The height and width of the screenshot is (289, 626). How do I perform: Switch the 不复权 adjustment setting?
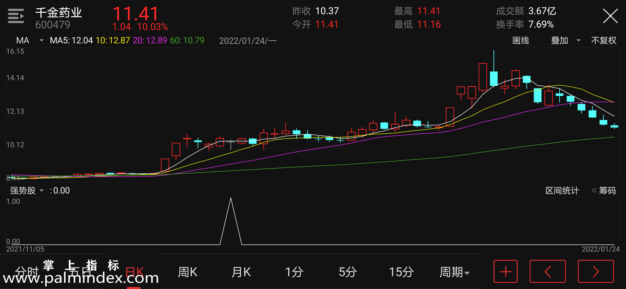pos(604,40)
